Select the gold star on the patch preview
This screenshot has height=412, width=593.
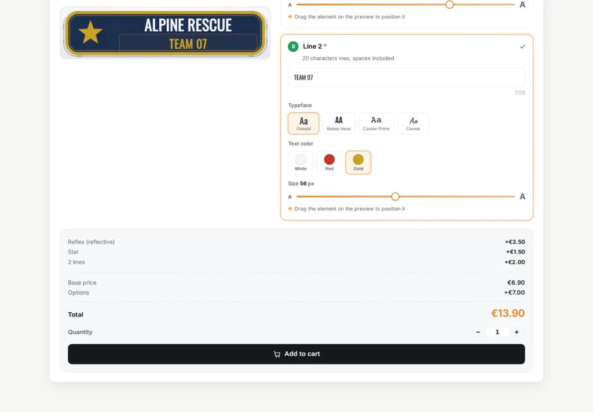pyautogui.click(x=90, y=32)
